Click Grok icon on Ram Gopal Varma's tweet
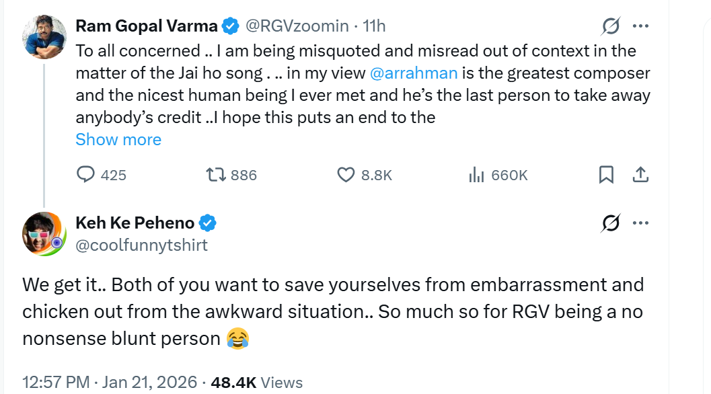 (611, 26)
